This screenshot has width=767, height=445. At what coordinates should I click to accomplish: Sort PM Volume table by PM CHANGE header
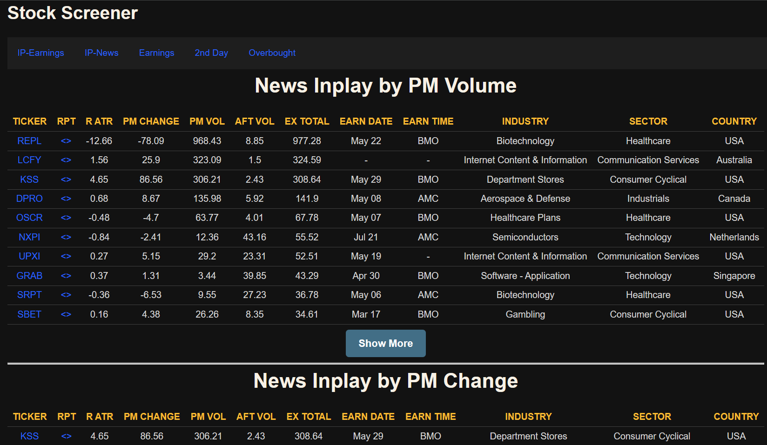(151, 121)
